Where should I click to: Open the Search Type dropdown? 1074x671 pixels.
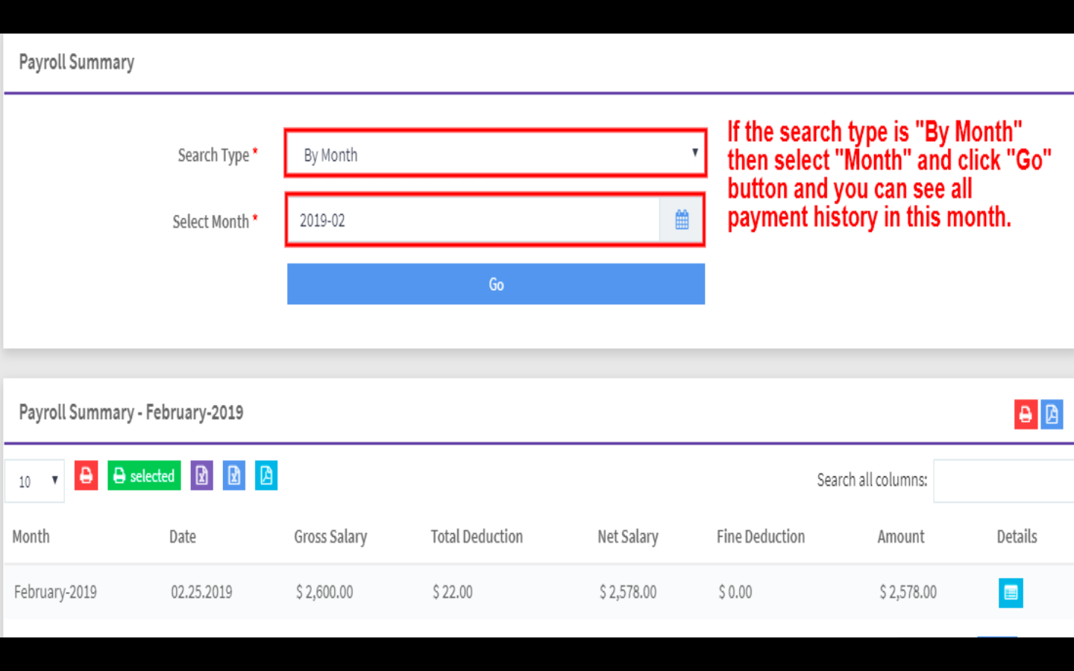pos(495,154)
